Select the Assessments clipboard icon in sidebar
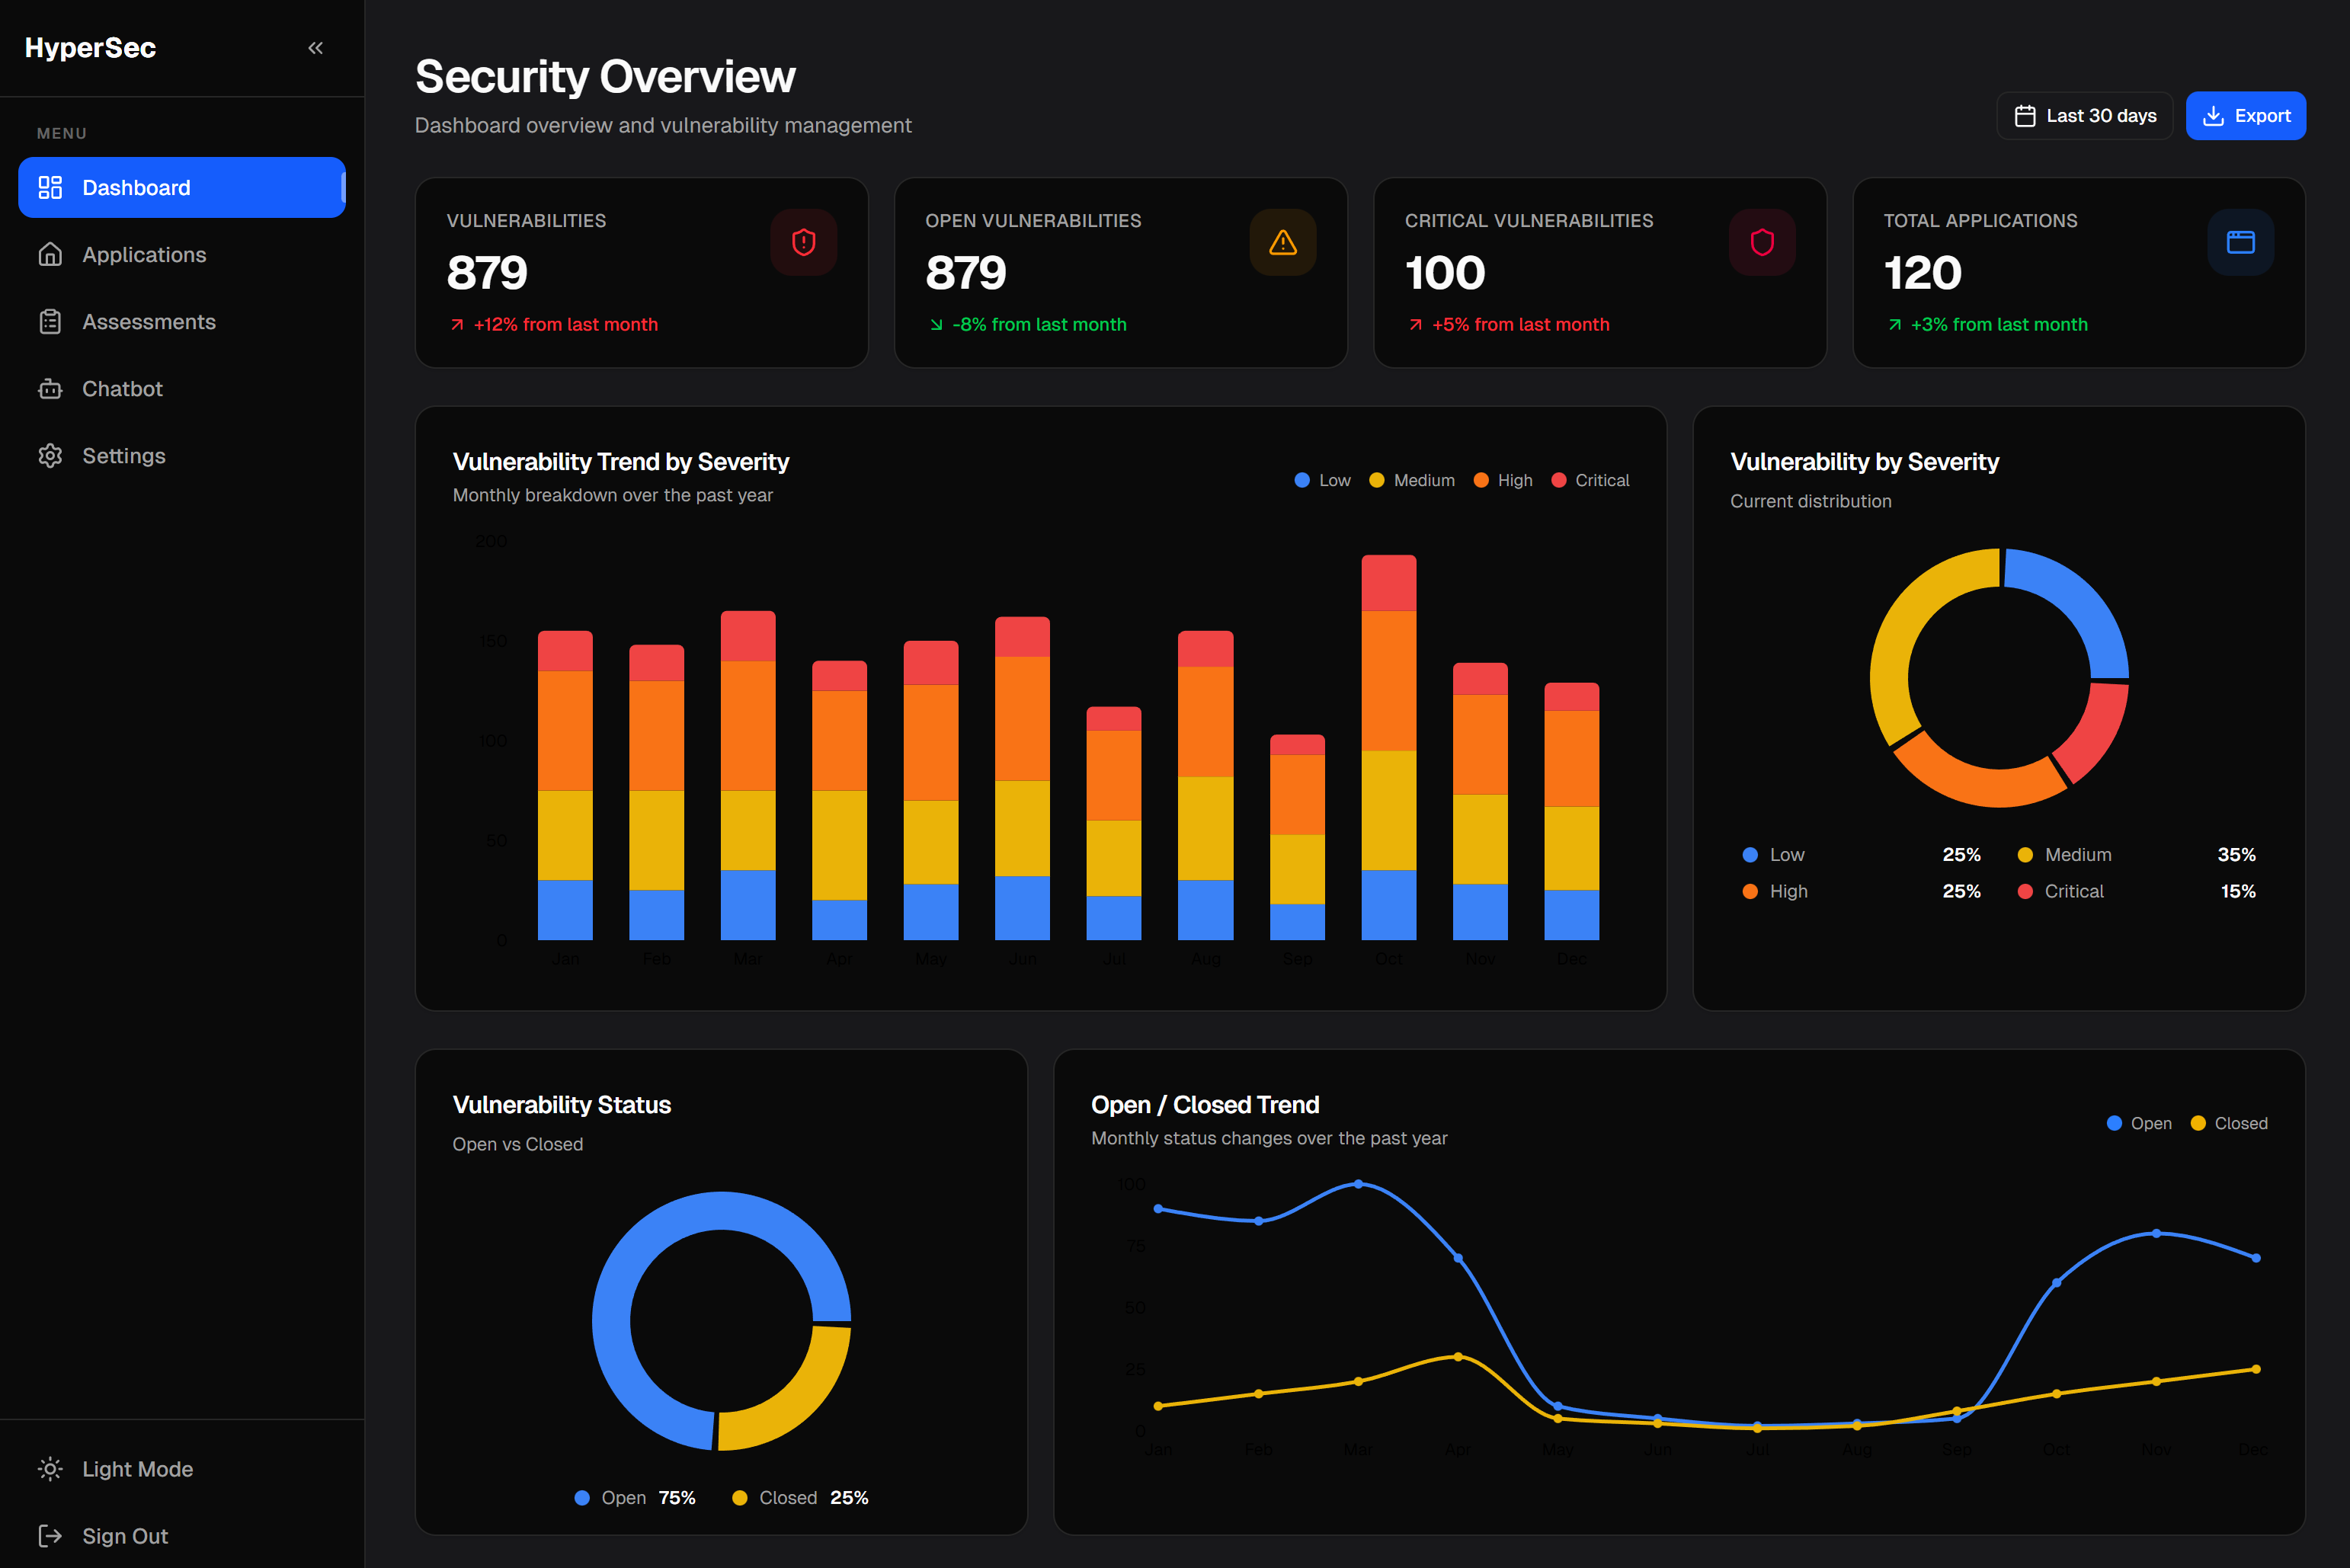 pyautogui.click(x=51, y=321)
